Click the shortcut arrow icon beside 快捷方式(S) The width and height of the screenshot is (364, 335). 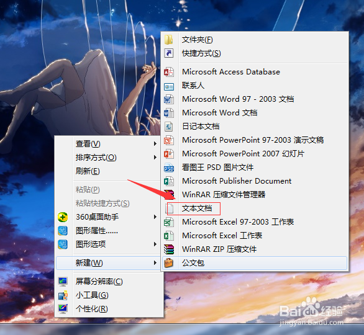coord(169,53)
